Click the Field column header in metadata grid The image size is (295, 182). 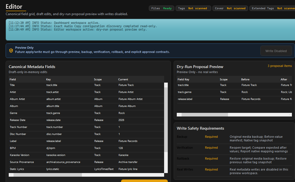[x=13, y=79]
